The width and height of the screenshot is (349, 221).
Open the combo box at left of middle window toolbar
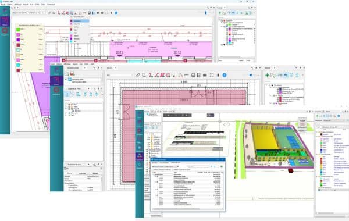[x=120, y=75]
